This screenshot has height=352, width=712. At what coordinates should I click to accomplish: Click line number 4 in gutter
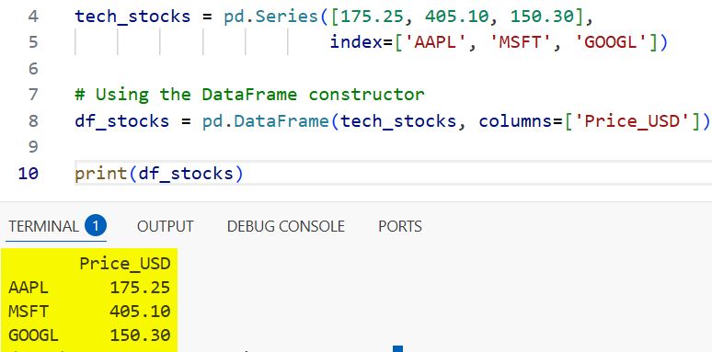[x=33, y=17]
